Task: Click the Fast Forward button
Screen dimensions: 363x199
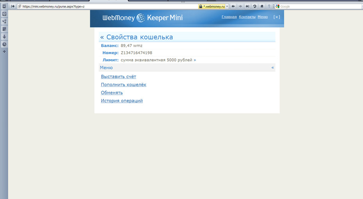Action: [247, 7]
